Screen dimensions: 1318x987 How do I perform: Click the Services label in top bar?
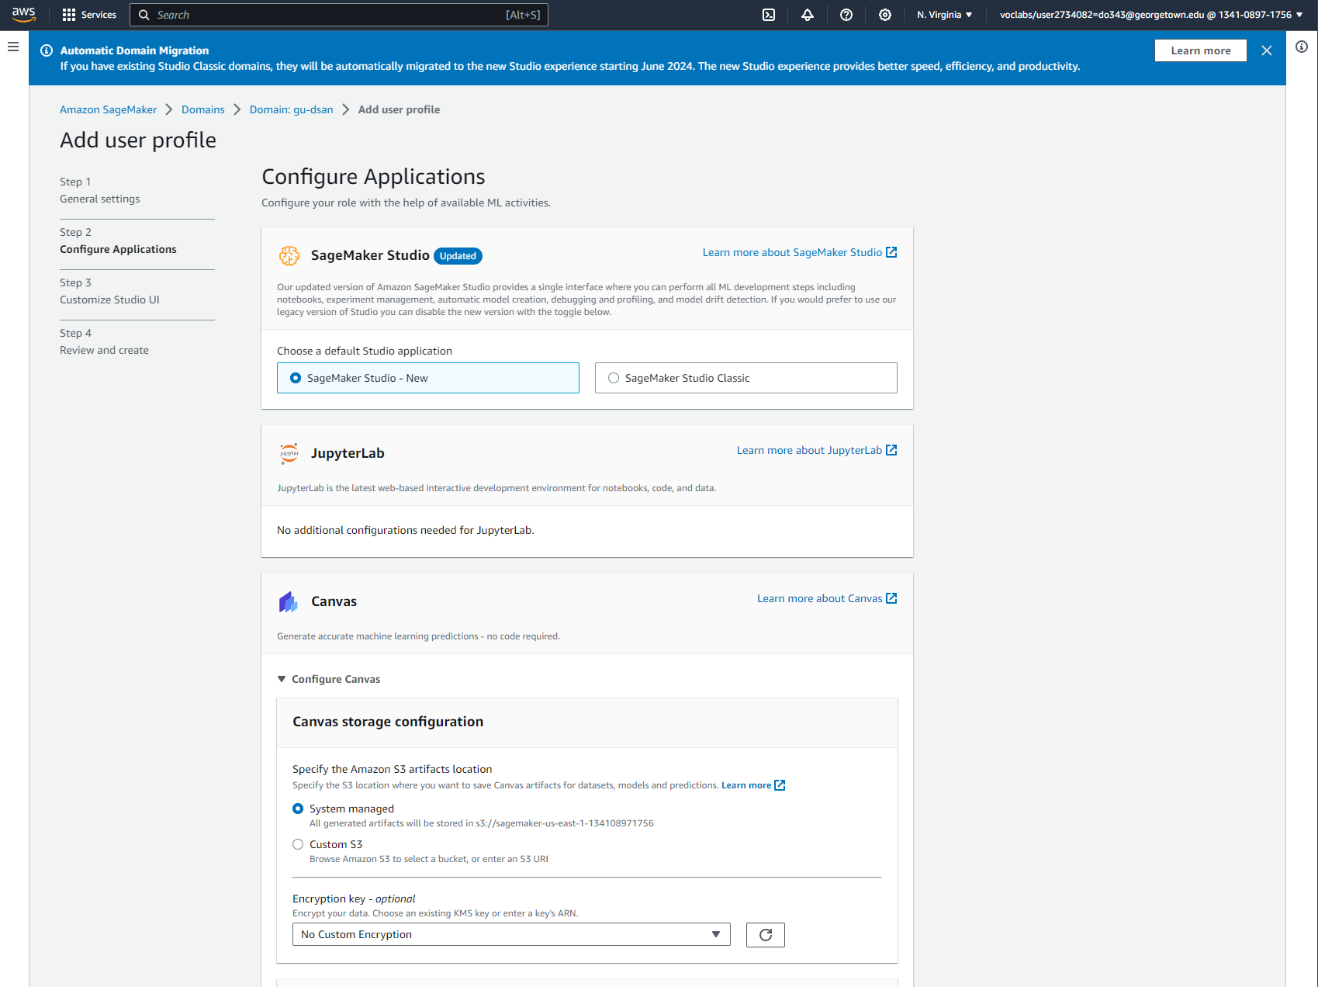pyautogui.click(x=99, y=15)
